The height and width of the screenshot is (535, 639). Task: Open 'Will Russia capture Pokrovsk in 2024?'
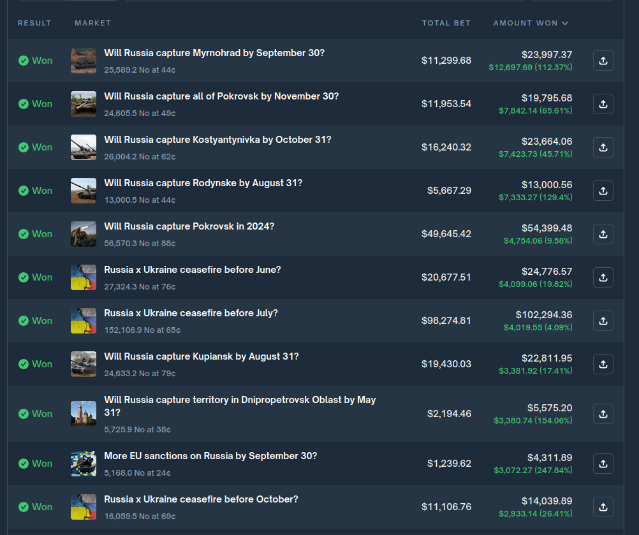(x=189, y=226)
